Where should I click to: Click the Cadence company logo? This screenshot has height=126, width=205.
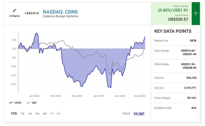click(32, 13)
